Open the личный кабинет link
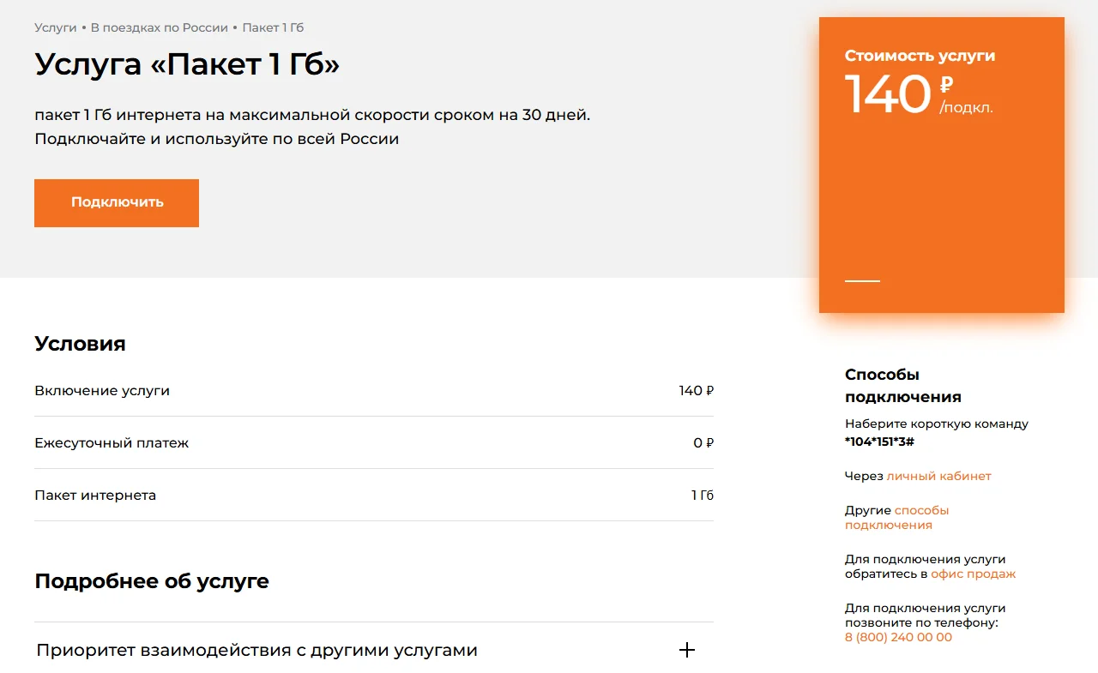Screen dimensions: 1098x673 point(938,476)
